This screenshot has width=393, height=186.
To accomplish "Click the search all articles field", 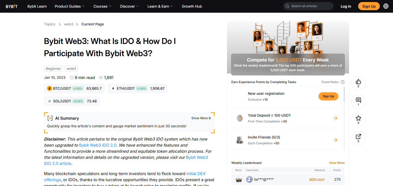I will pos(308,6).
